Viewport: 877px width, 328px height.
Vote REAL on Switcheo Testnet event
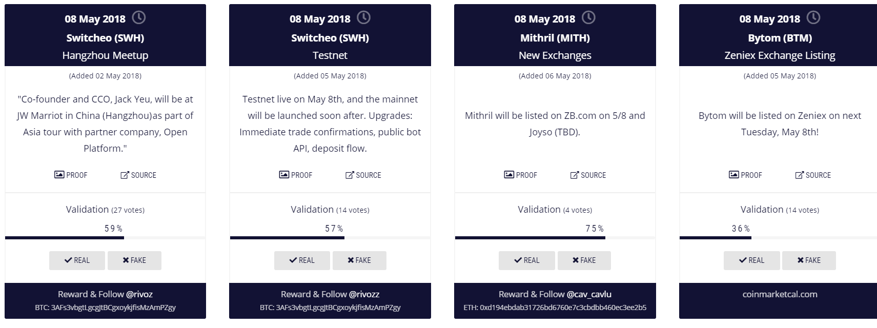(302, 260)
